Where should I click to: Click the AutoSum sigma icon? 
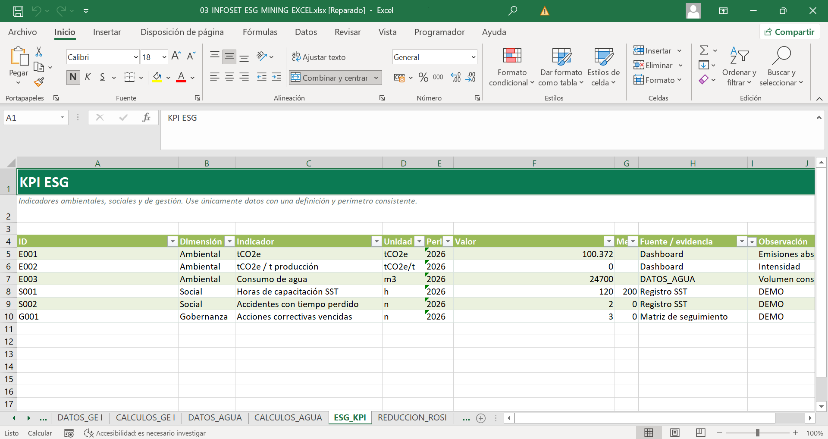coord(704,50)
